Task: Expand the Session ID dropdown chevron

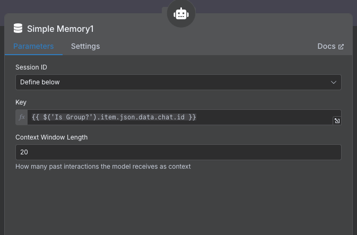Action: click(x=334, y=82)
